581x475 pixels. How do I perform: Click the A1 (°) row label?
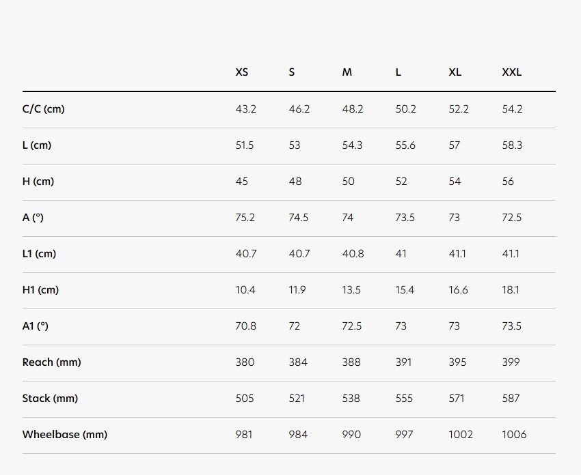35,326
